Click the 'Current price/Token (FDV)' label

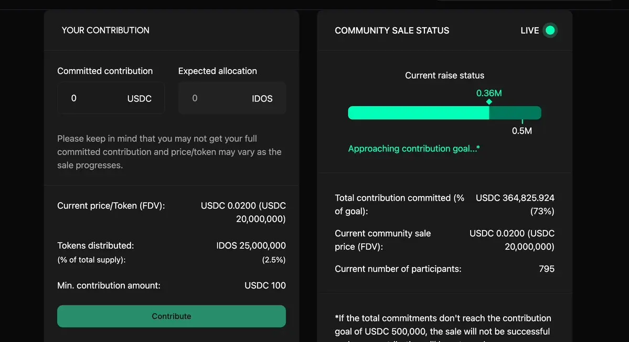click(111, 206)
